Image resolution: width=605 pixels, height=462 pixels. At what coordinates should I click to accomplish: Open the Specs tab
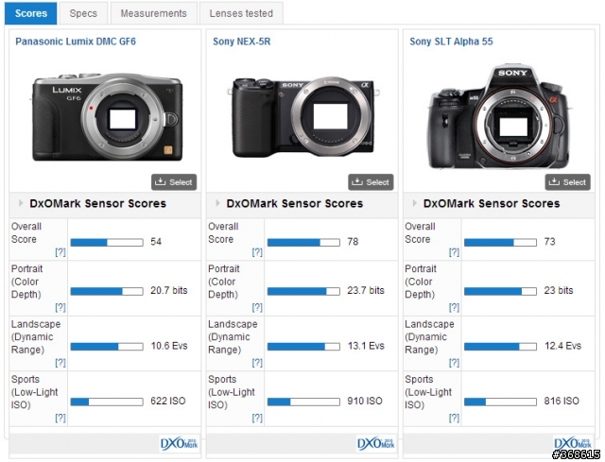(x=83, y=13)
